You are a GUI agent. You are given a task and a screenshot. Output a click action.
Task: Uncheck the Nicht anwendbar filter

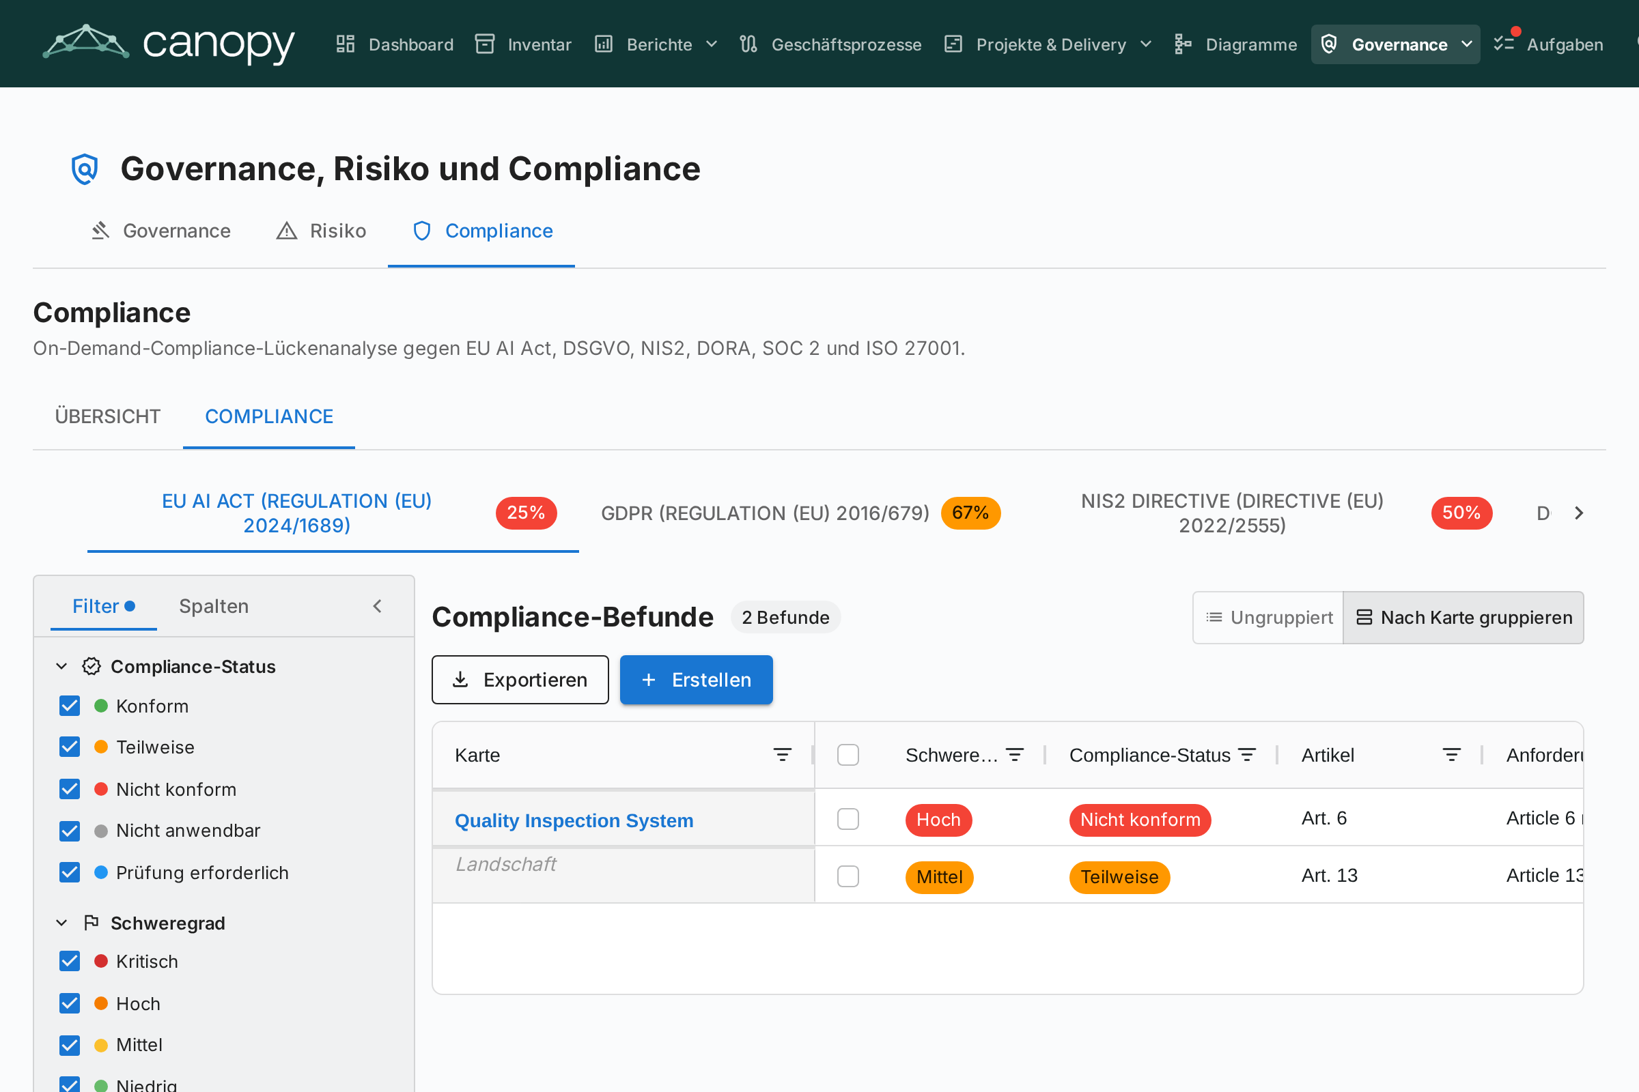pos(70,831)
